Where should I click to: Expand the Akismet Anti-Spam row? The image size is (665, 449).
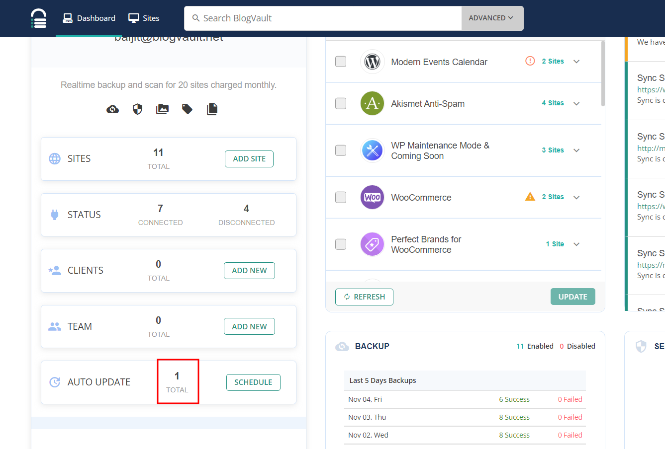[x=577, y=104]
